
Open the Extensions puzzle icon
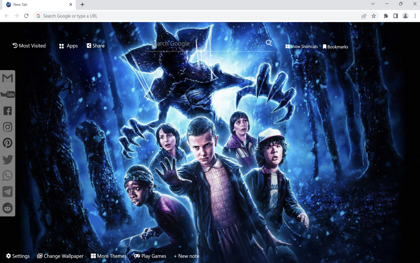click(386, 16)
